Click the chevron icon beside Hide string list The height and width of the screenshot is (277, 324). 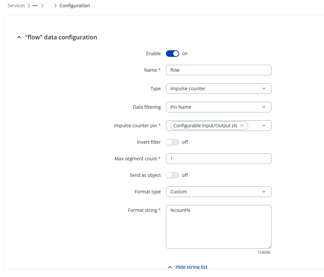(x=170, y=267)
